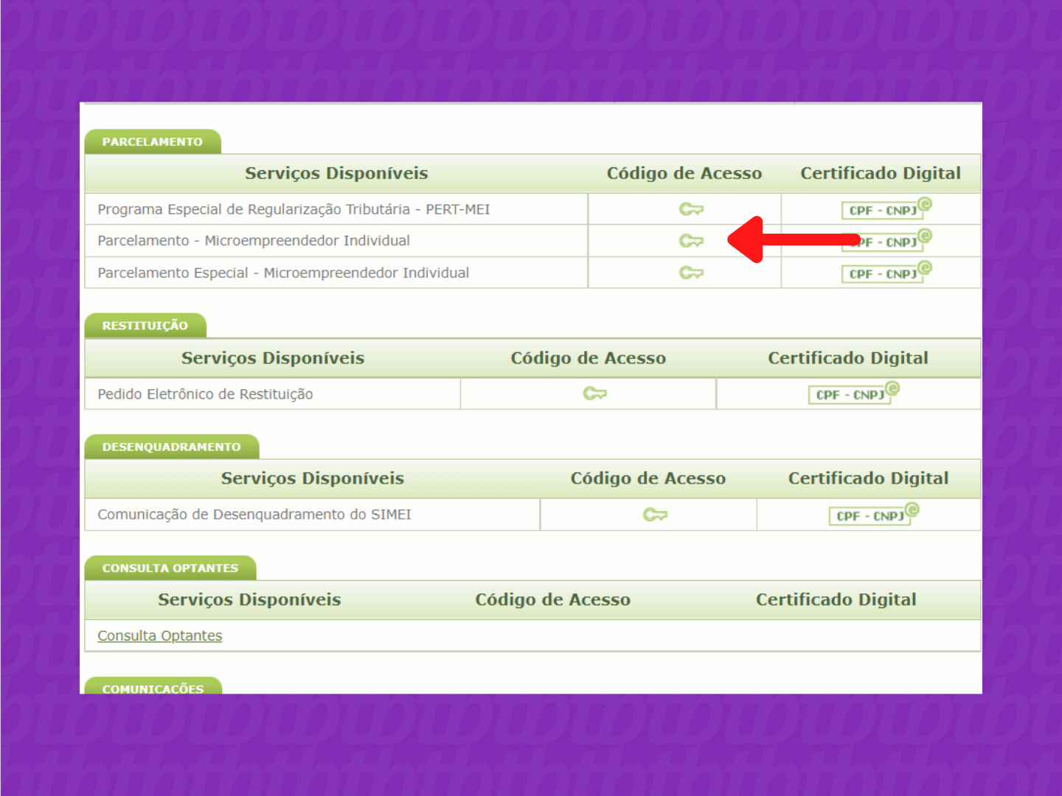Click 'Certificado Digital' header in Parcelamento table
The image size is (1062, 796).
pyautogui.click(x=881, y=173)
